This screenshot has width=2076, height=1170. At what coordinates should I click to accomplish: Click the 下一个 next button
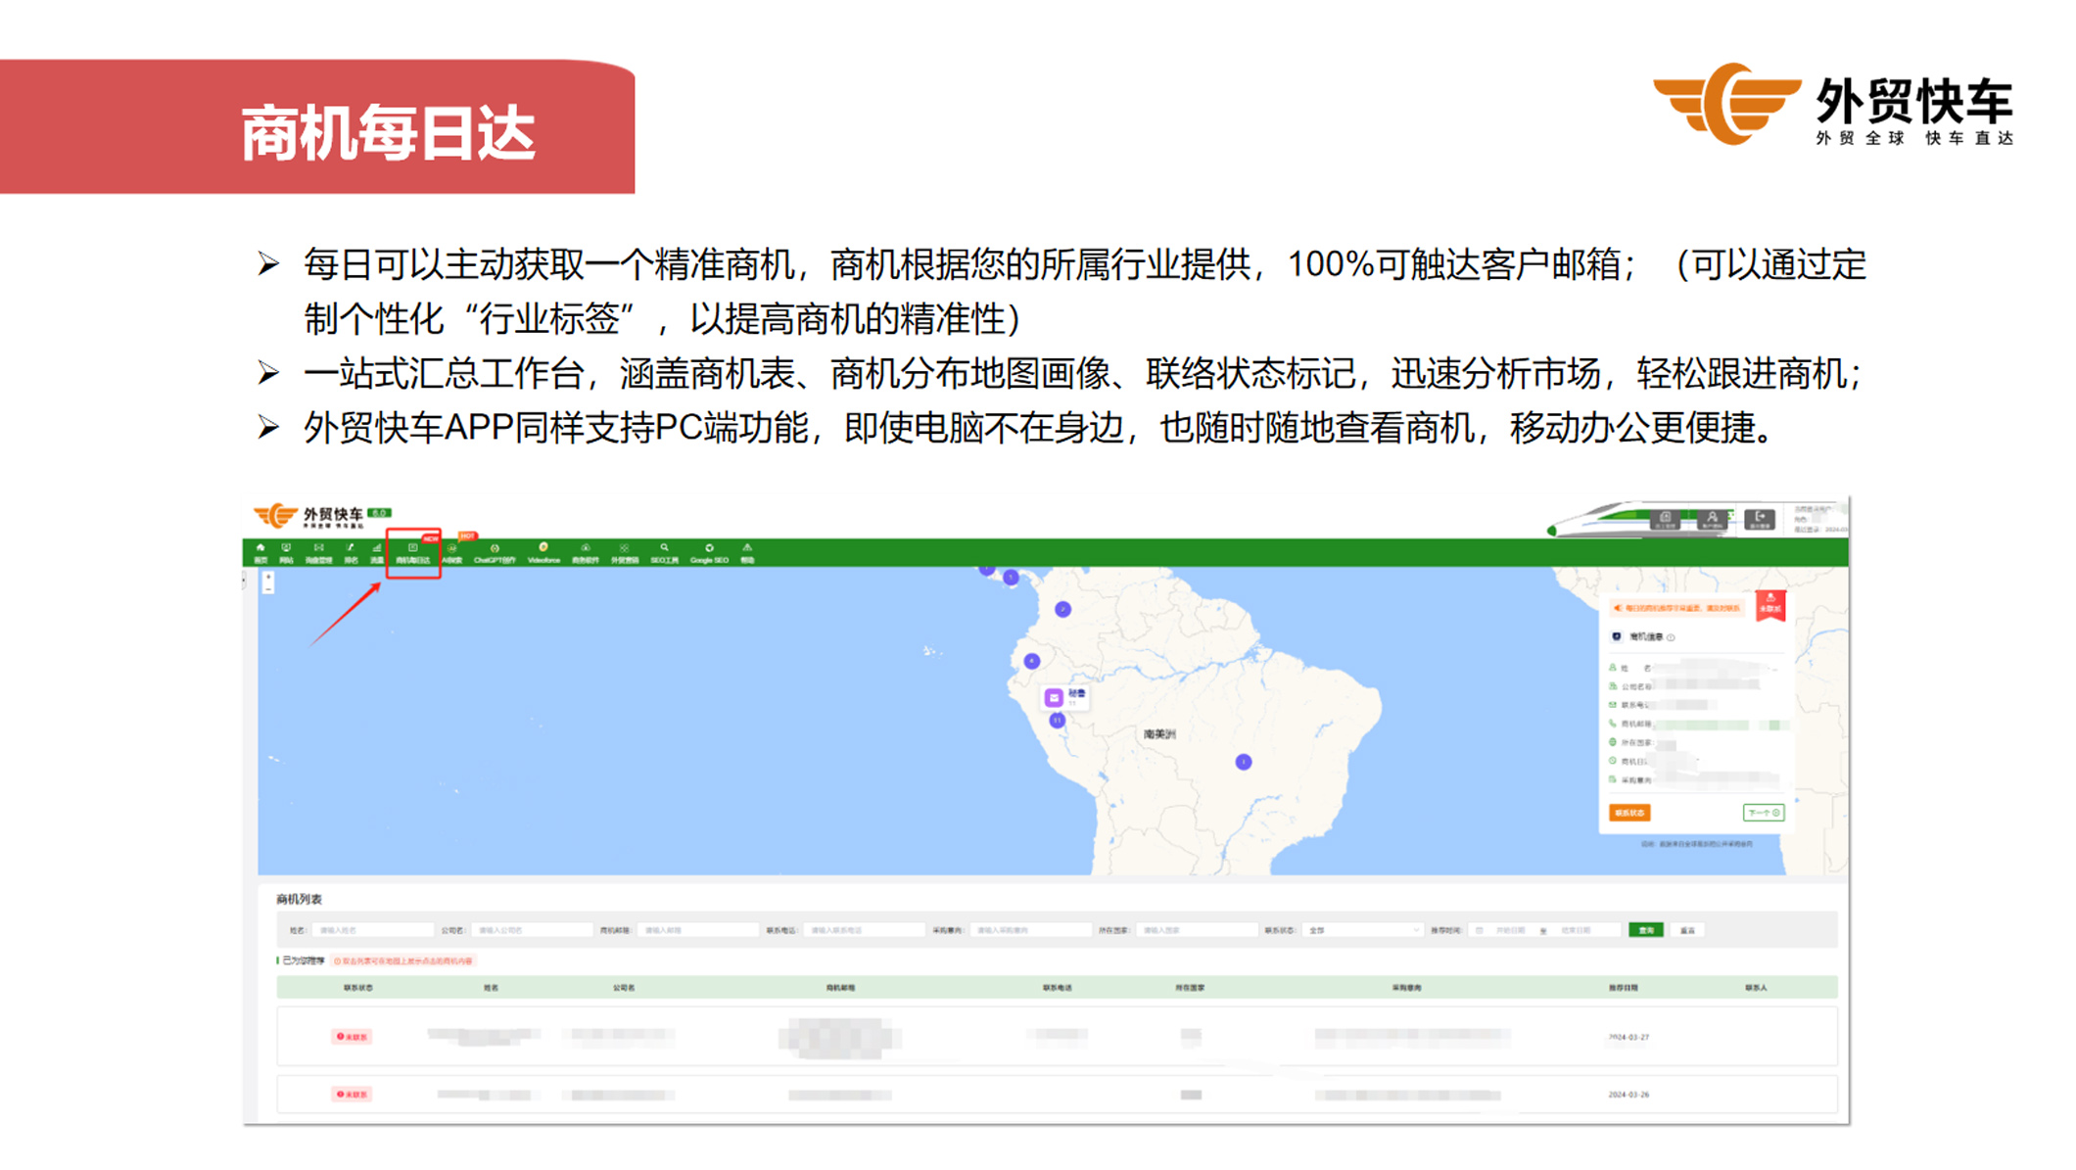tap(1763, 813)
